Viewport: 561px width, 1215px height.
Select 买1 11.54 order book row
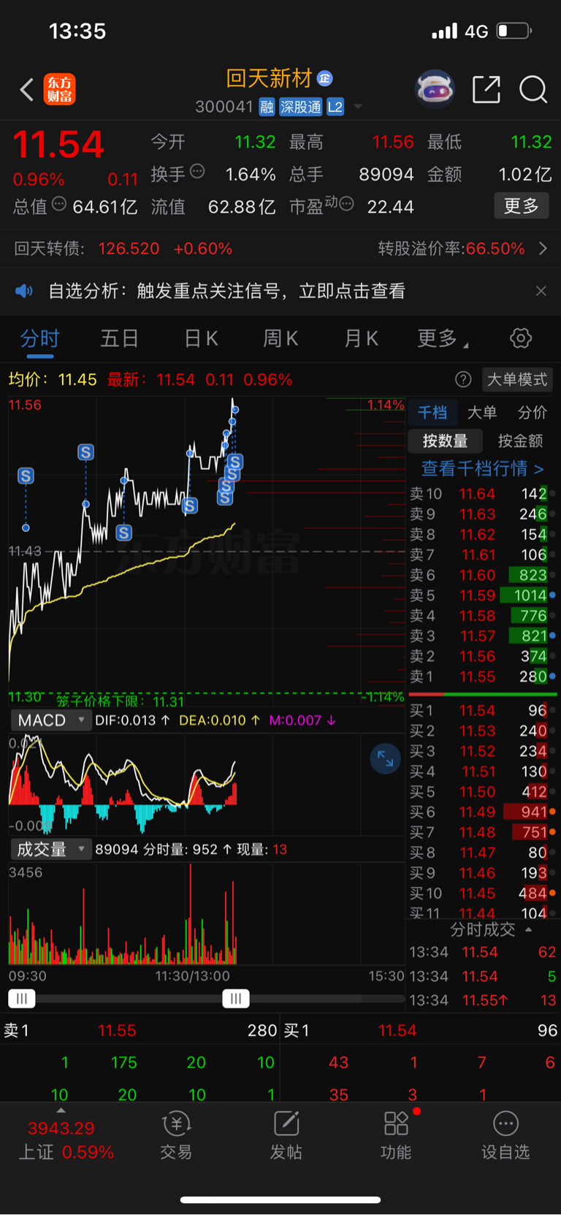pyautogui.click(x=481, y=710)
